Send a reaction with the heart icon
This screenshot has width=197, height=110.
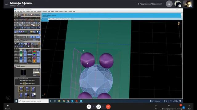click(181, 105)
